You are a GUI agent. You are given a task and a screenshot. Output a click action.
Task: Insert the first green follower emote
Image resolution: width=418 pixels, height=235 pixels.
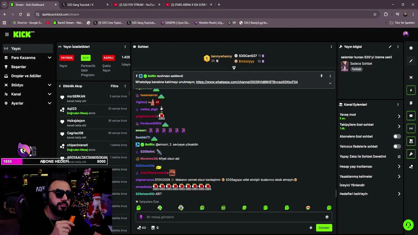click(x=138, y=208)
